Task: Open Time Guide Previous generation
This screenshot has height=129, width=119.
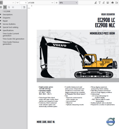Action: coord(11,43)
